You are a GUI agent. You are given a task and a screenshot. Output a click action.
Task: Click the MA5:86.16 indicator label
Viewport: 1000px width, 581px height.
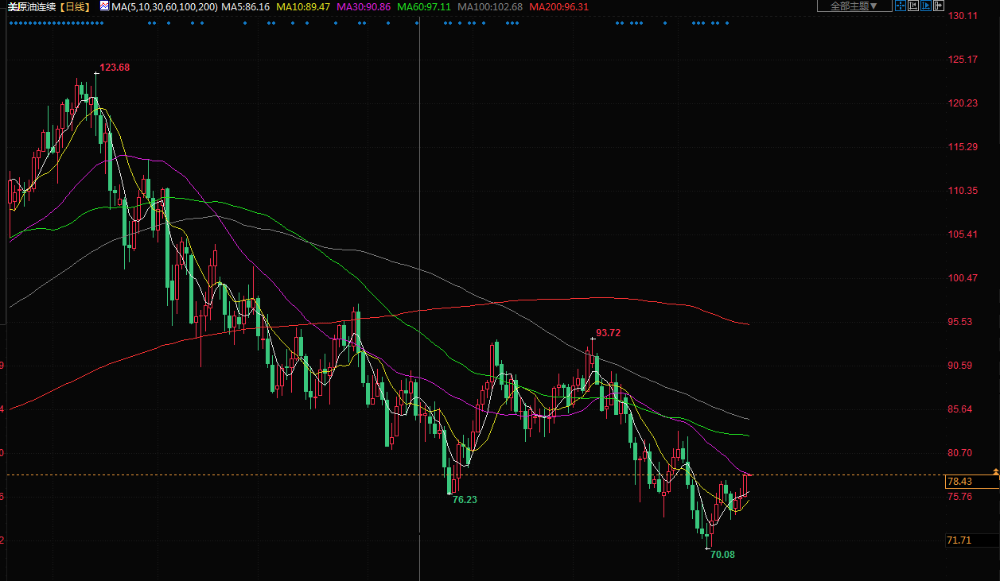(x=245, y=6)
